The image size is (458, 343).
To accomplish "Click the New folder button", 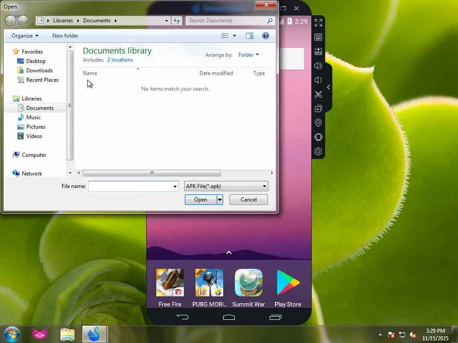I will point(65,36).
